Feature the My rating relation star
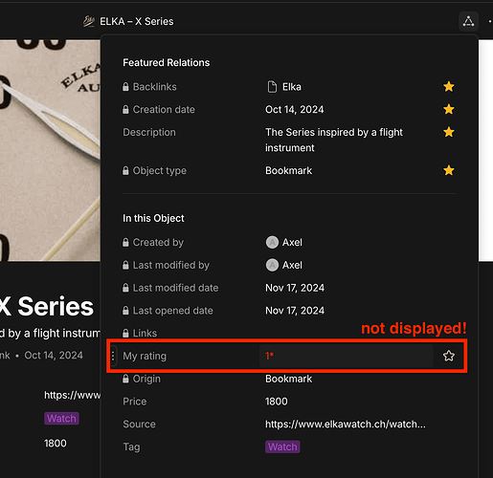 tap(449, 356)
